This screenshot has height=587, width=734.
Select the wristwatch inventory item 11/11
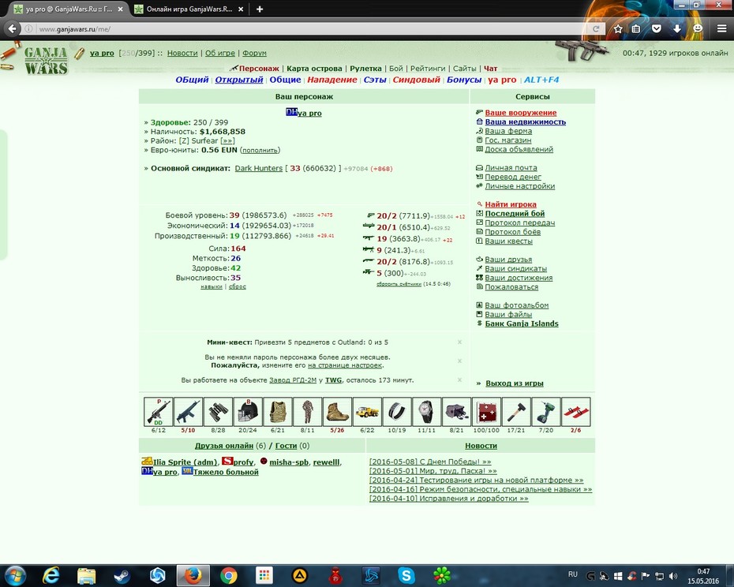(426, 412)
